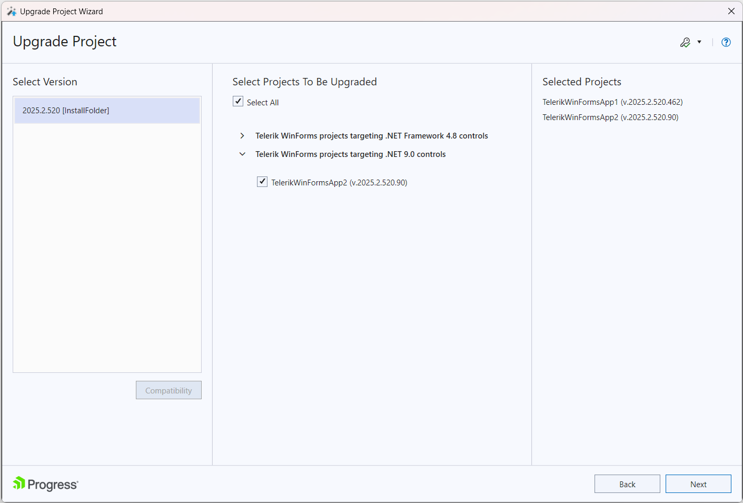Expand the .NET Framework 4.8 projects group
743x503 pixels.
(242, 135)
